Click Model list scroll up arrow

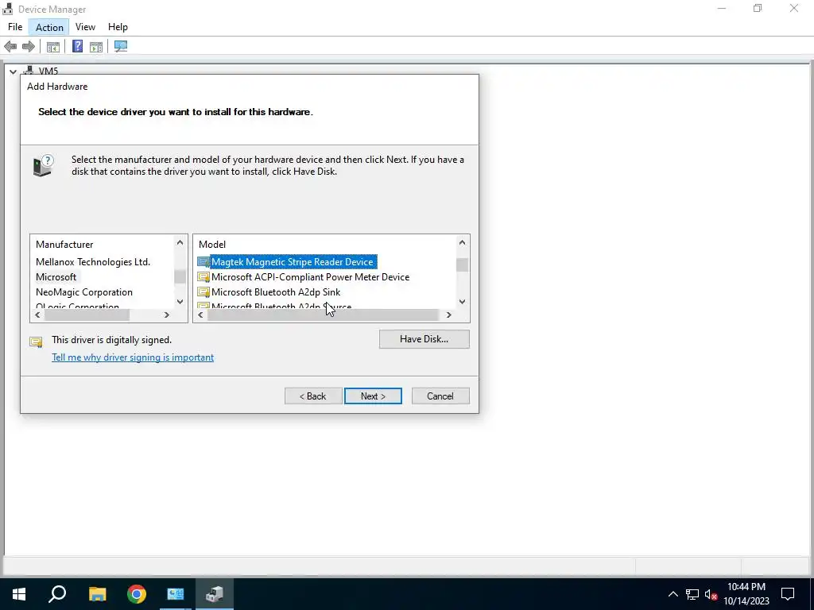[462, 243]
